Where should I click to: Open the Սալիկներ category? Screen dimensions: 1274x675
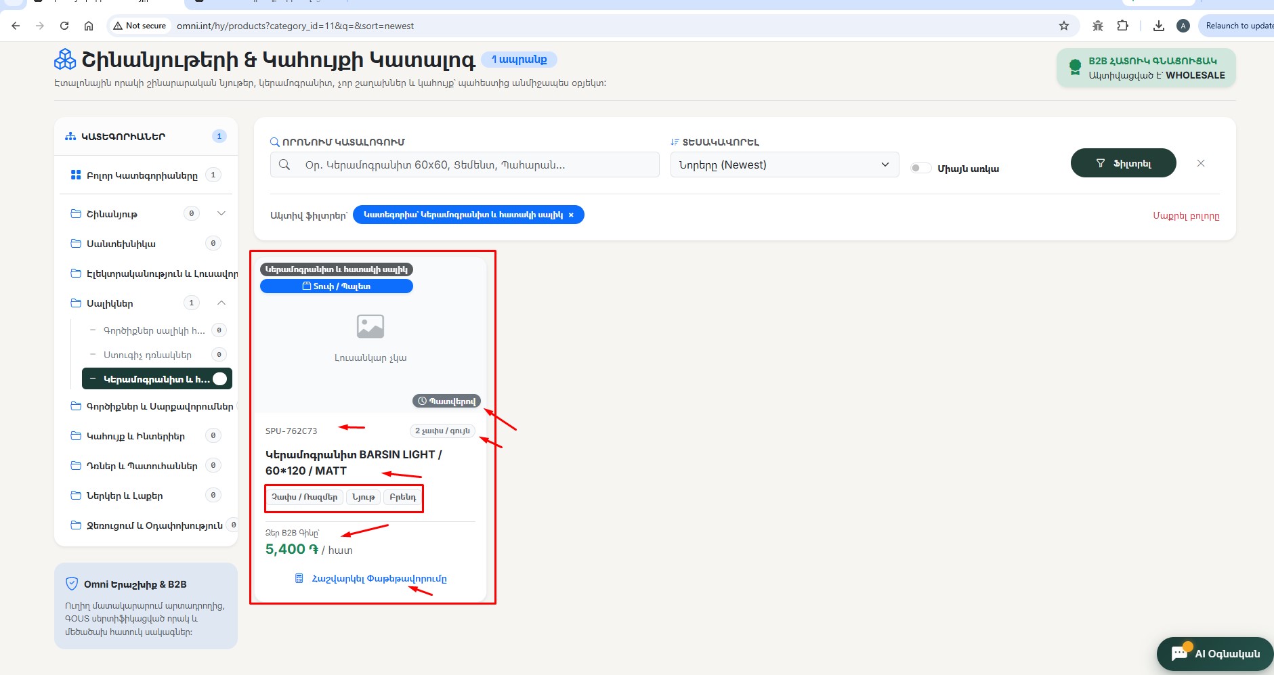click(x=110, y=303)
